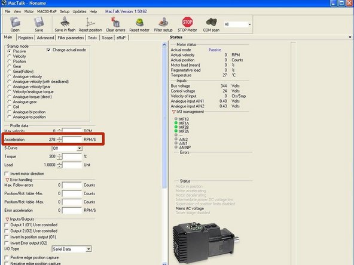Select Position startup mode
Screen dimensions: 354x265
(x=9, y=61)
